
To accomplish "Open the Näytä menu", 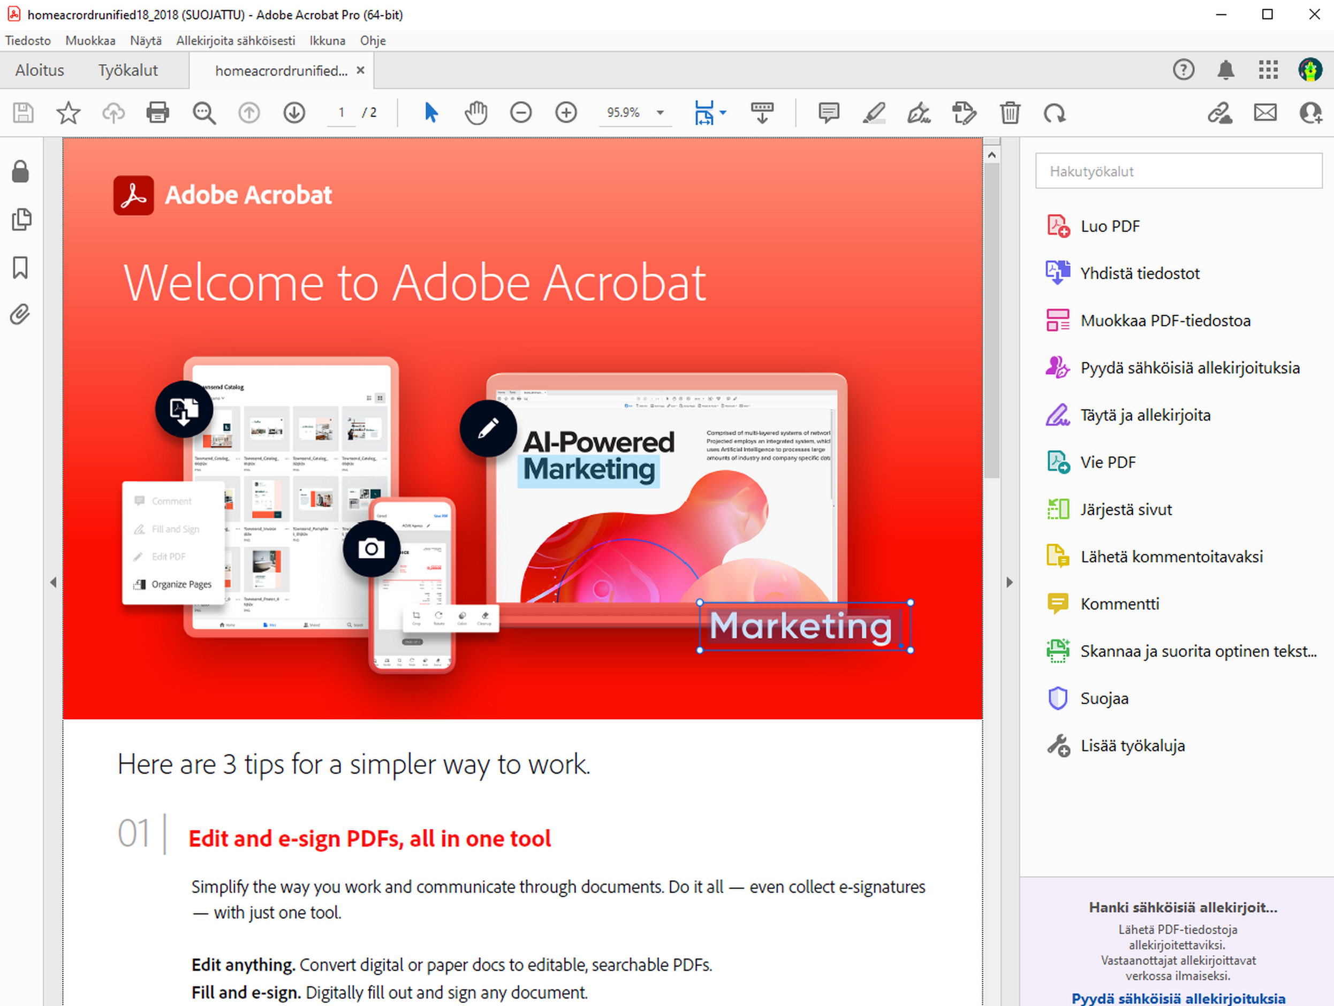I will click(146, 40).
